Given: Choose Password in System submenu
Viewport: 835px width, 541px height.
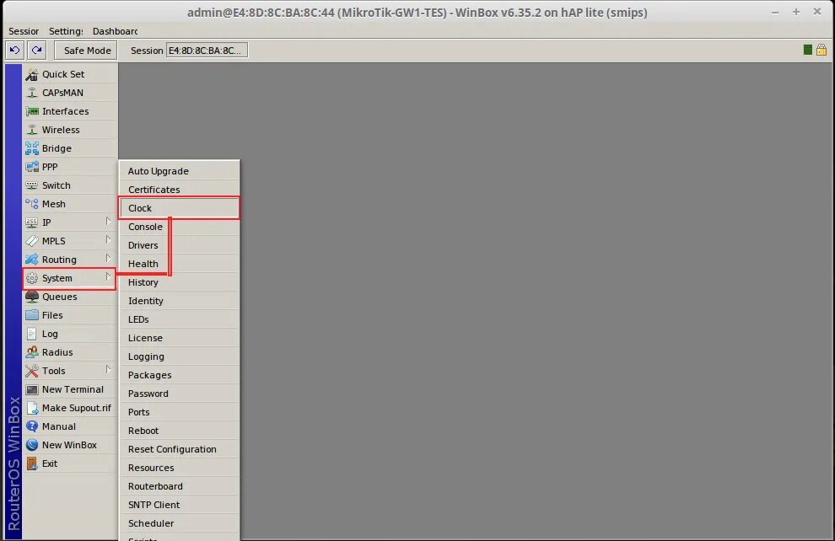Looking at the screenshot, I should point(180,394).
